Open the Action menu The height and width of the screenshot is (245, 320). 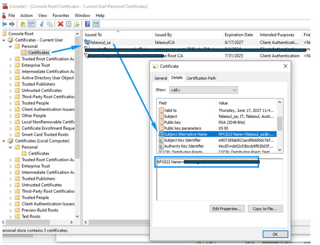tap(26, 15)
